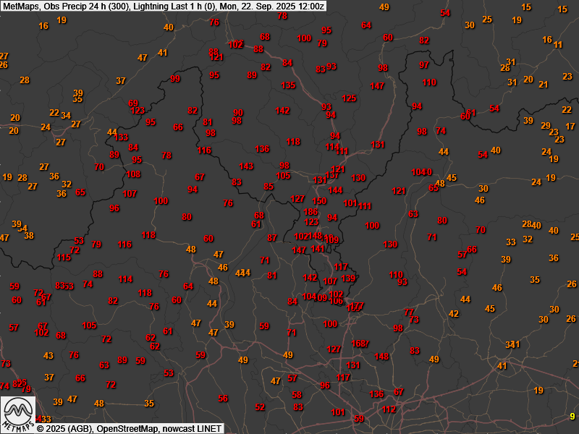Click the 115 precipitation value
This screenshot has width=579, height=434.
pyautogui.click(x=64, y=258)
